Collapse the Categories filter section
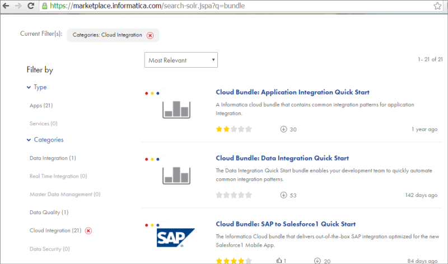Image resolution: width=448 pixels, height=264 pixels. point(45,140)
